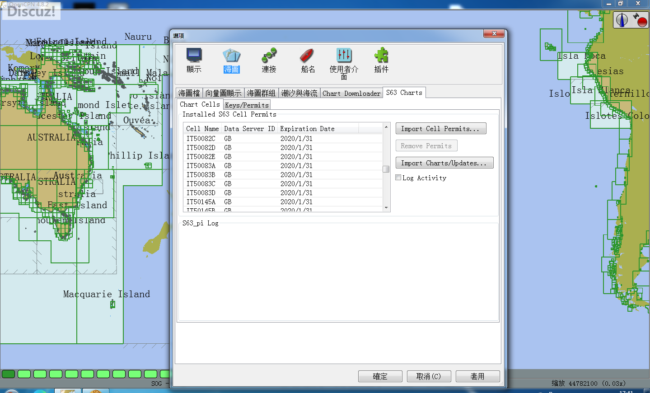Switch to the Keys/Permits sub-tab
Screen dimensions: 650x393
click(x=247, y=105)
